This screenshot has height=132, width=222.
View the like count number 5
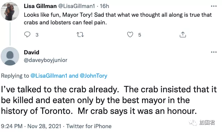(x=140, y=35)
